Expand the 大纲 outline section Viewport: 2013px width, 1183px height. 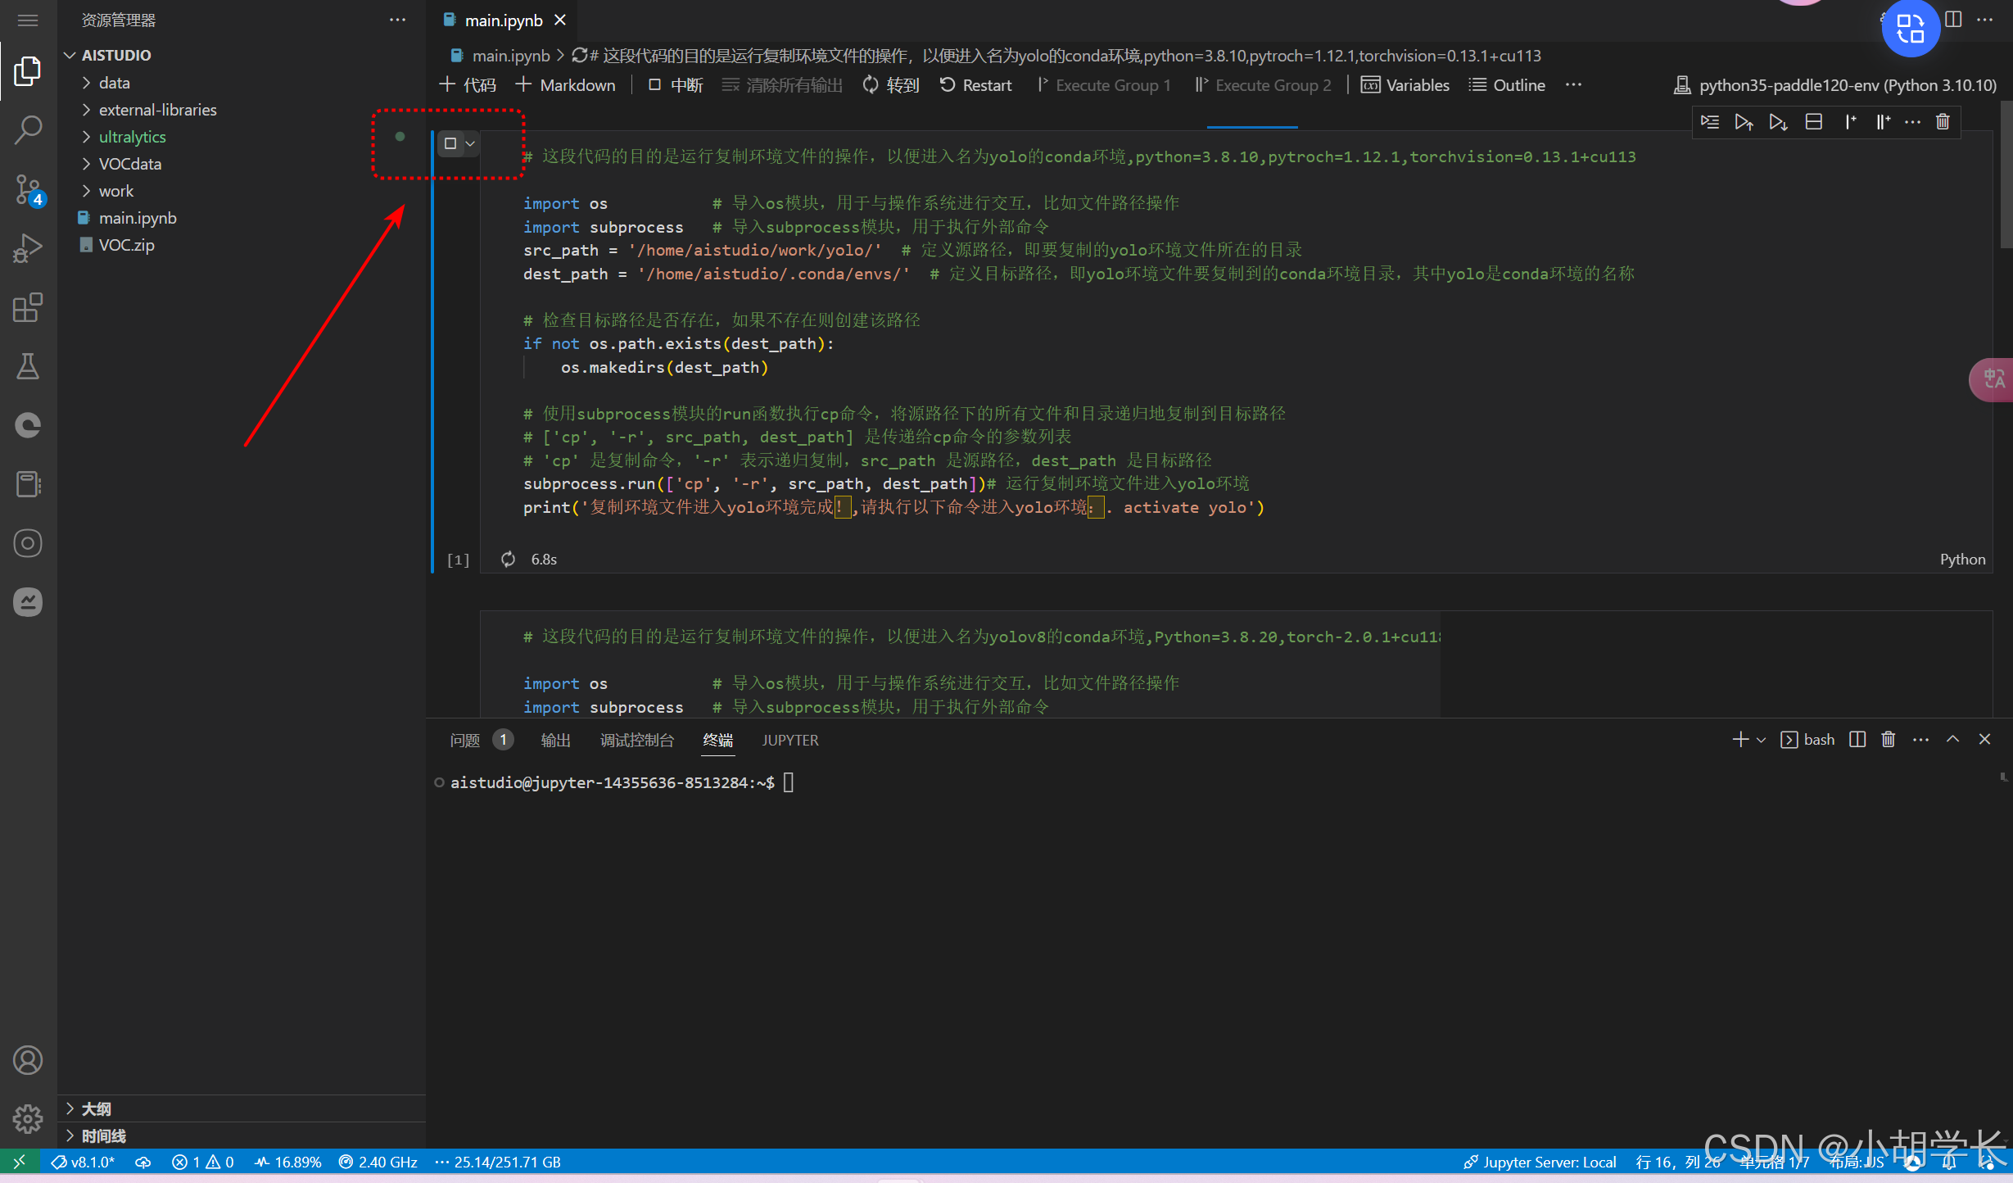pyautogui.click(x=95, y=1108)
